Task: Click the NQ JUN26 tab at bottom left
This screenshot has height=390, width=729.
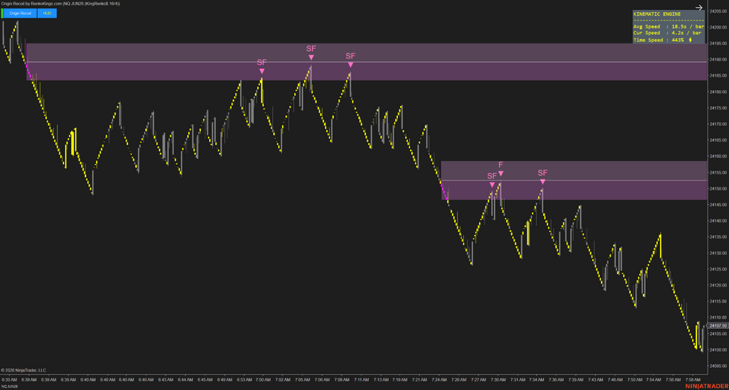Action: tap(8, 386)
